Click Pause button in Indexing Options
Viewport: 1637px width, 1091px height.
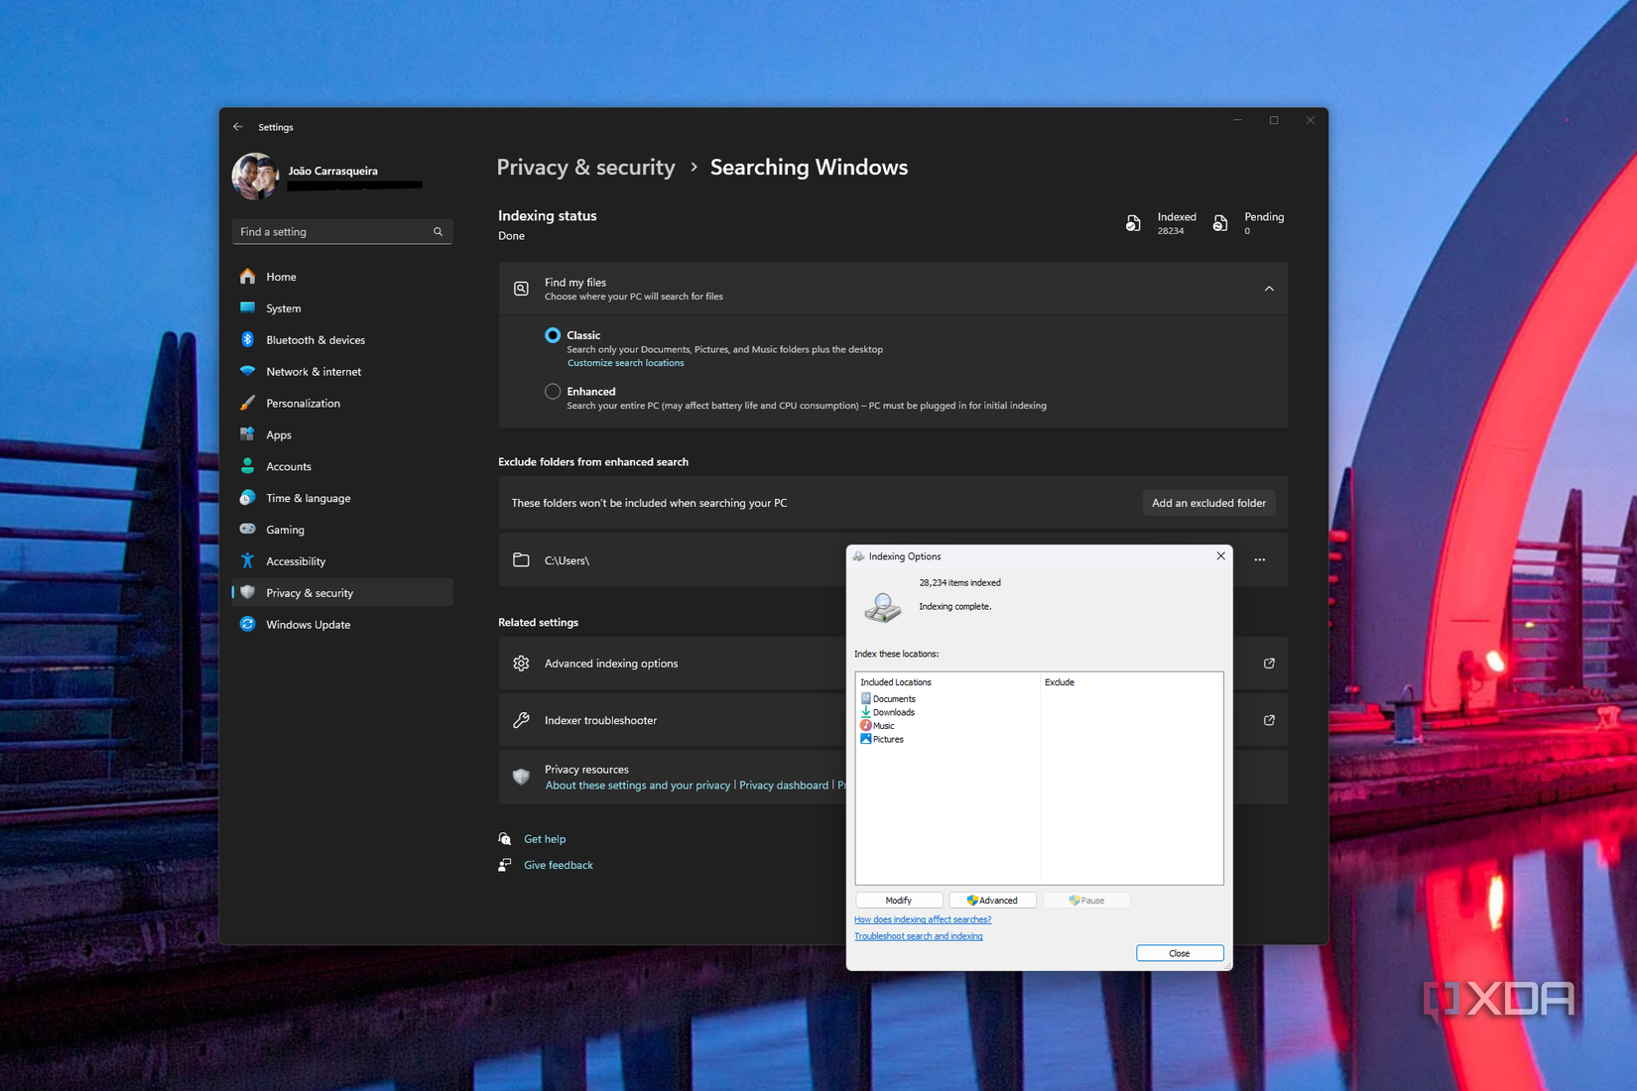pos(1086,901)
